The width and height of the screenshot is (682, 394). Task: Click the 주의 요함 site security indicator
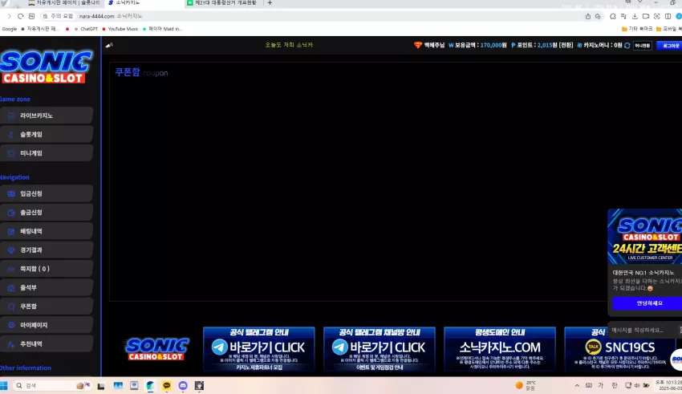click(58, 16)
